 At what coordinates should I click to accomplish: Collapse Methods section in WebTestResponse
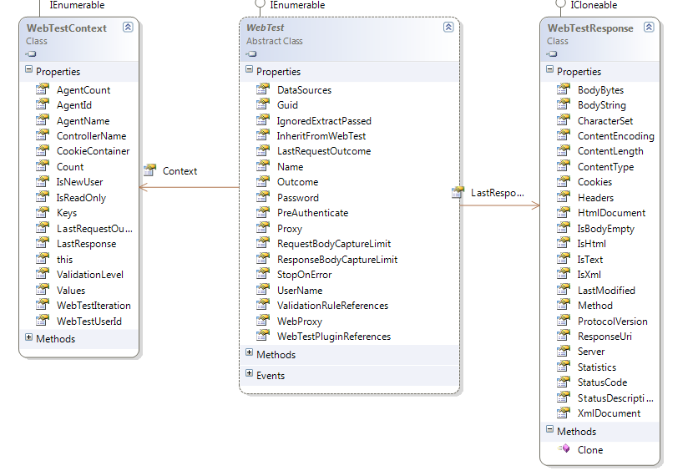[549, 429]
